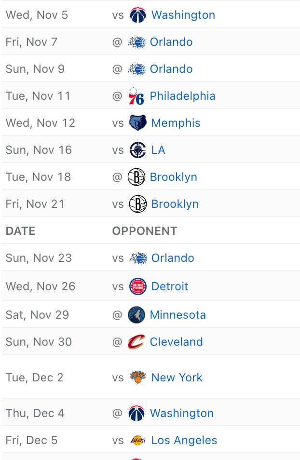Click the Philadelphia 76ers logo
This screenshot has height=460, width=300.
[136, 96]
